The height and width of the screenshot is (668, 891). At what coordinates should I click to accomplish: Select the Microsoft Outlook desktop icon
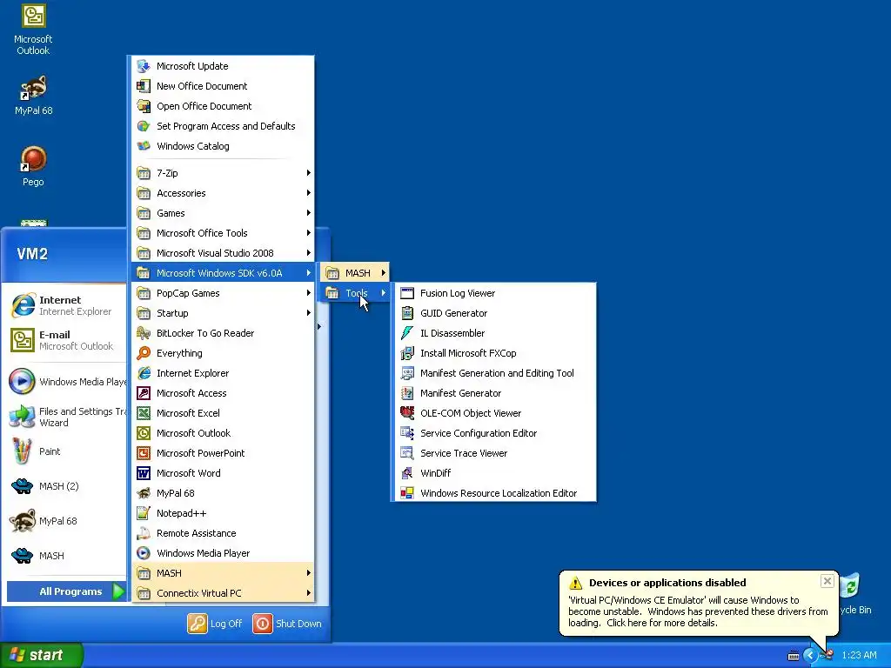33,16
